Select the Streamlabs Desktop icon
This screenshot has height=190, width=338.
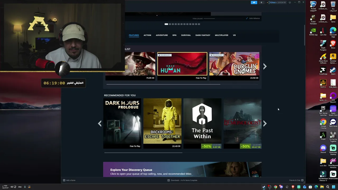coord(333,150)
